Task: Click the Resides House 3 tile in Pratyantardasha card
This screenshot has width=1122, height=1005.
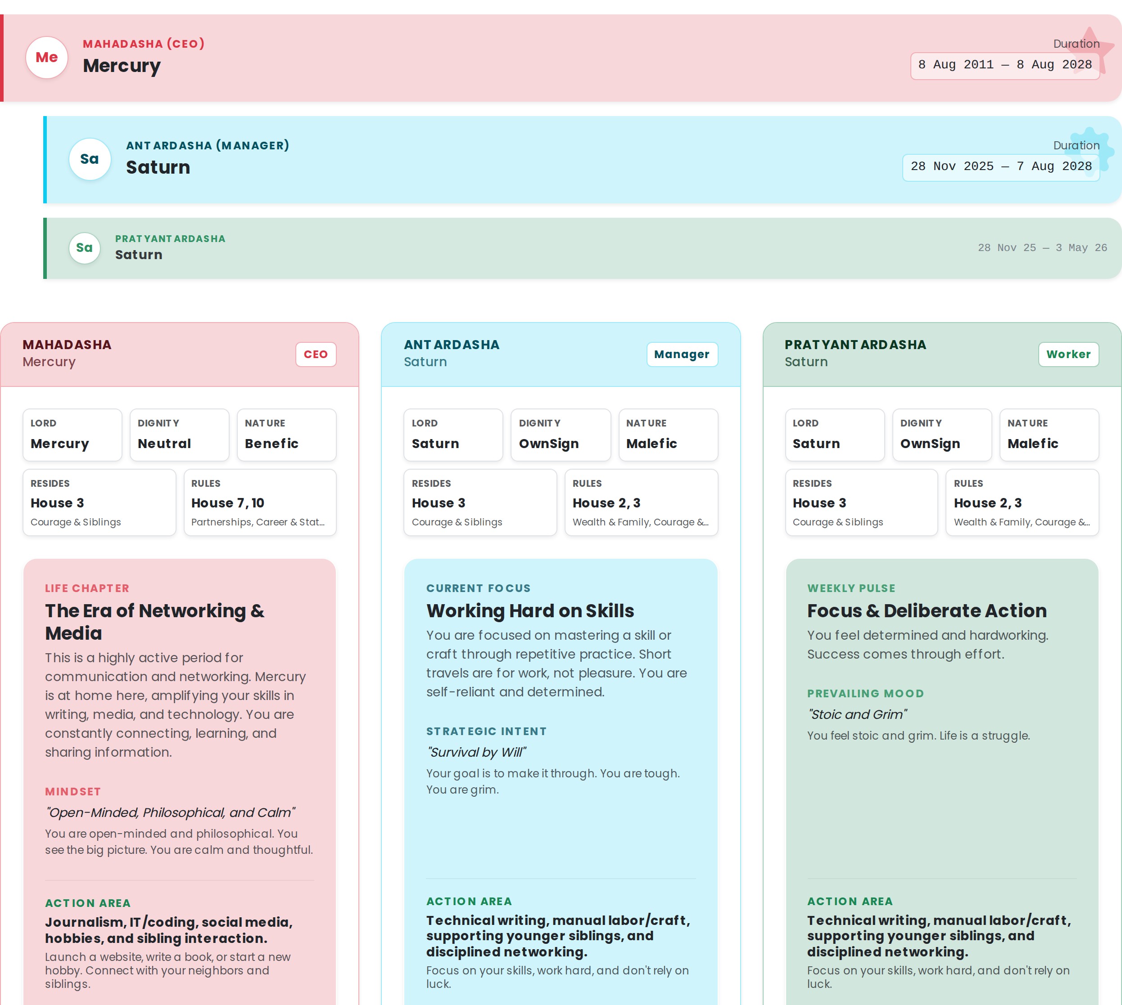Action: (860, 502)
